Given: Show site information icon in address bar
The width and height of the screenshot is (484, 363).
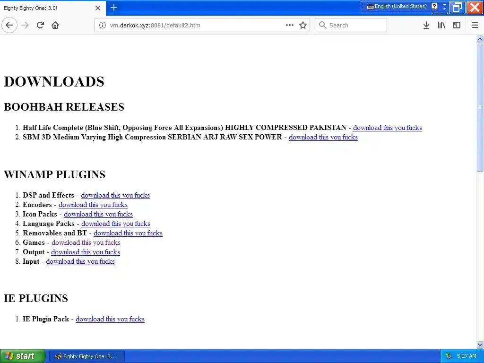Looking at the screenshot, I should click(x=102, y=25).
